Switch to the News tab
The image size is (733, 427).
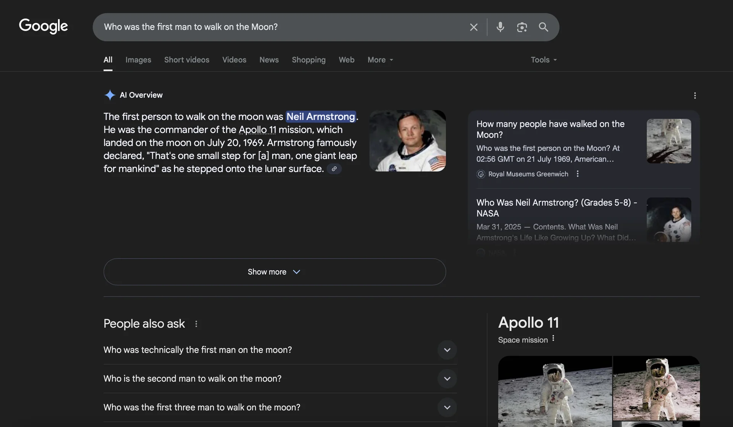point(269,60)
